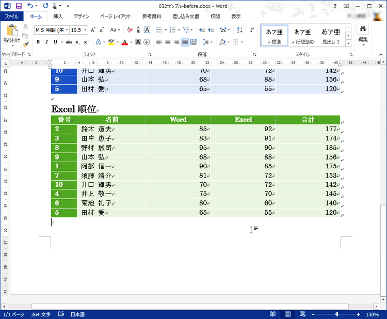This screenshot has width=387, height=319.
Task: Apply the 行間詰め style
Action: coord(302,36)
